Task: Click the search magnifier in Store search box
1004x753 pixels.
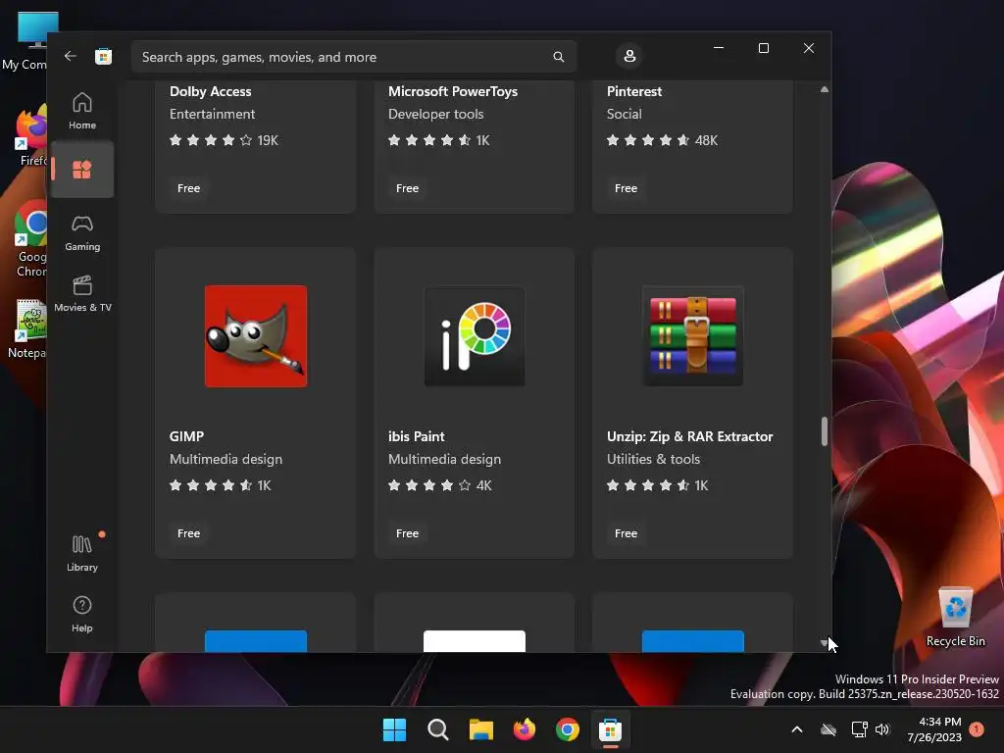Action: point(558,57)
